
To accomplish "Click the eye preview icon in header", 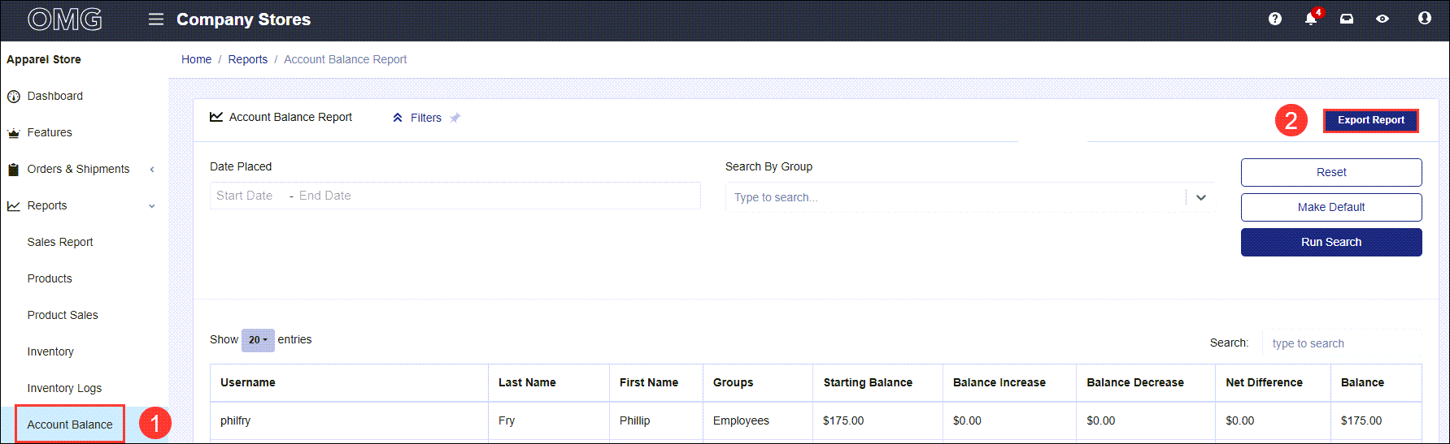I will pos(1383,19).
